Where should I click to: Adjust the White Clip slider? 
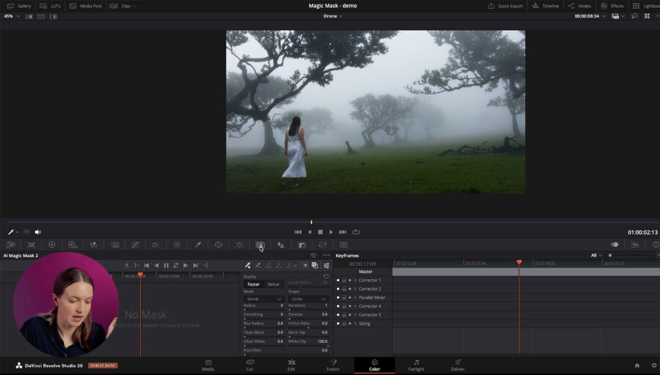tap(308, 346)
